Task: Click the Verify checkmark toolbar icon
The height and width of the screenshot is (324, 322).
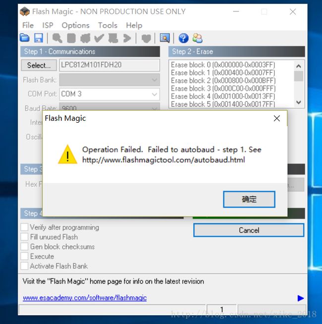Action: [99, 38]
